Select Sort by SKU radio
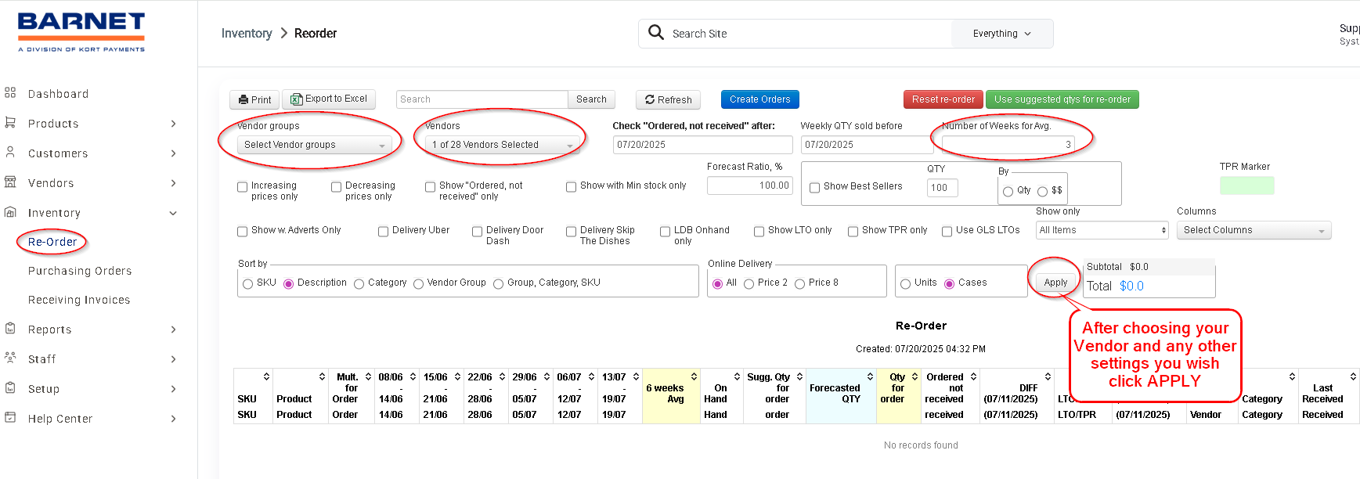Screen dimensions: 1360x479 [x=248, y=283]
